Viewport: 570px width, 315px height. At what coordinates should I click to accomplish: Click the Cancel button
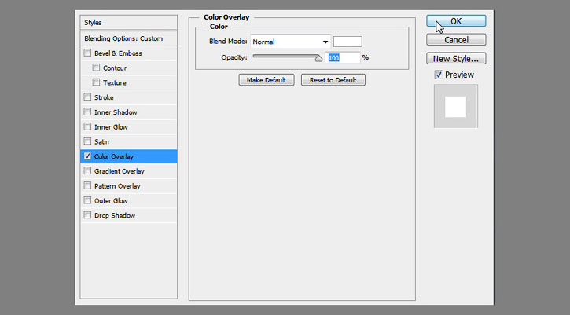[456, 39]
